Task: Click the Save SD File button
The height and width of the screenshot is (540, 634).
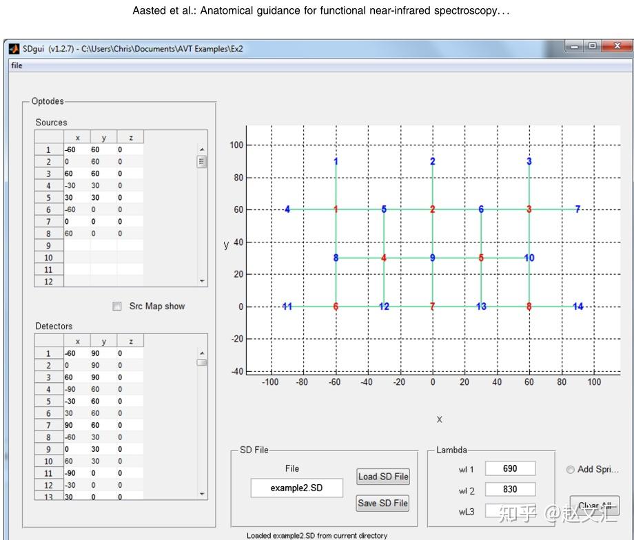Action: 383,503
